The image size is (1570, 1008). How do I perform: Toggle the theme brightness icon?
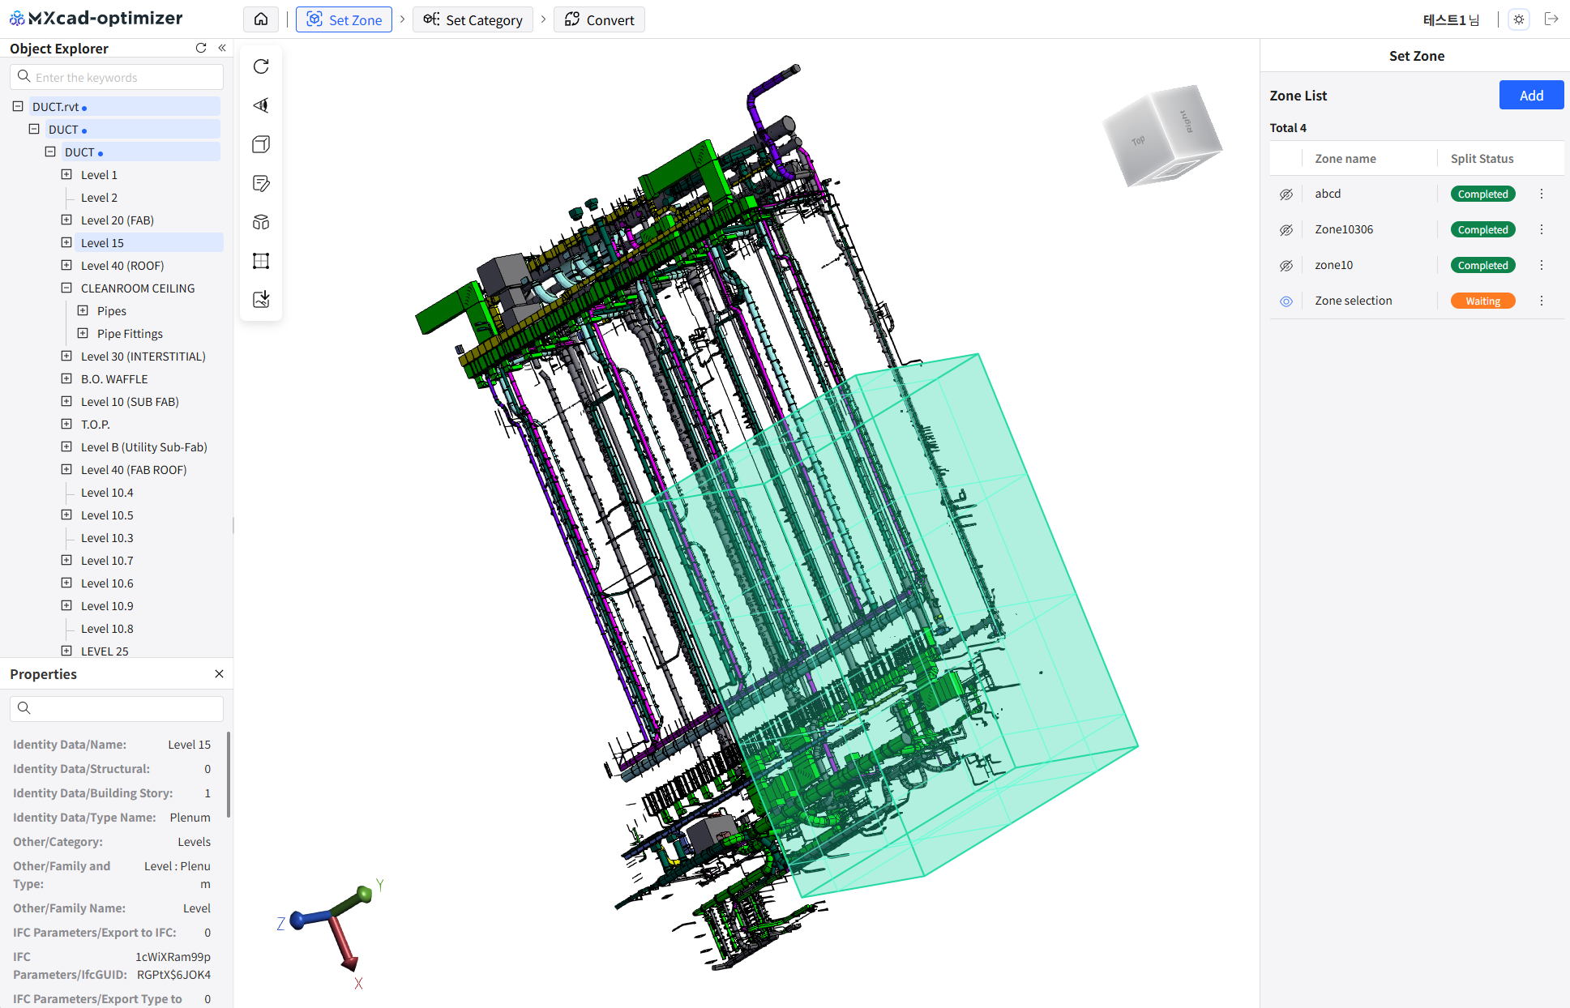click(1519, 19)
